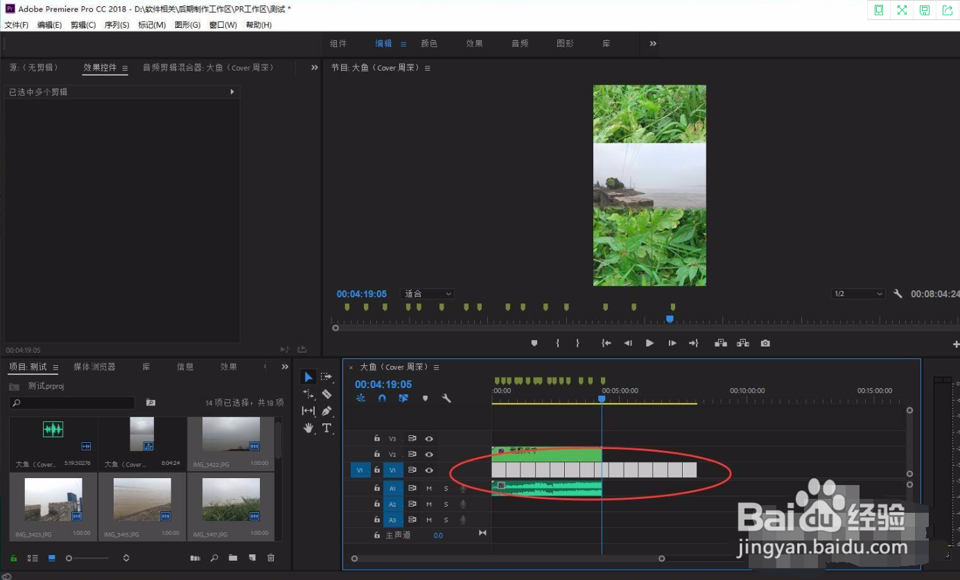Switch to 音频 workspace
The image size is (960, 580).
[520, 43]
